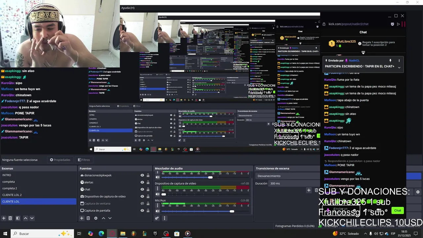Image resolution: width=423 pixels, height=238 pixels.
Task: Expand the pinned message chevron
Action: click(x=399, y=67)
